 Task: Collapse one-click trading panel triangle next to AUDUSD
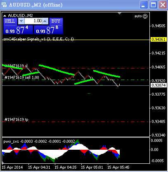pos(5,16)
